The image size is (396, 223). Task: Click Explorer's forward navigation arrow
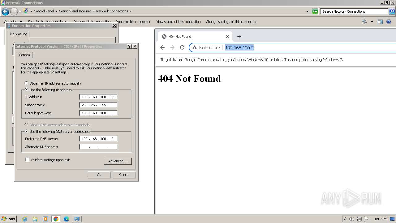point(14,12)
